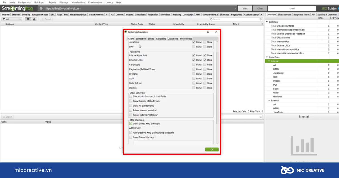Open the Crawl Analysis menu
The height and width of the screenshot is (178, 339).
coord(95,2)
